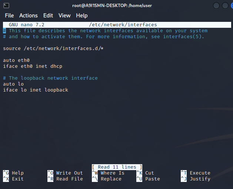Click the '# The loopback network interface' comment
233x189 pixels.
[x=50, y=78]
